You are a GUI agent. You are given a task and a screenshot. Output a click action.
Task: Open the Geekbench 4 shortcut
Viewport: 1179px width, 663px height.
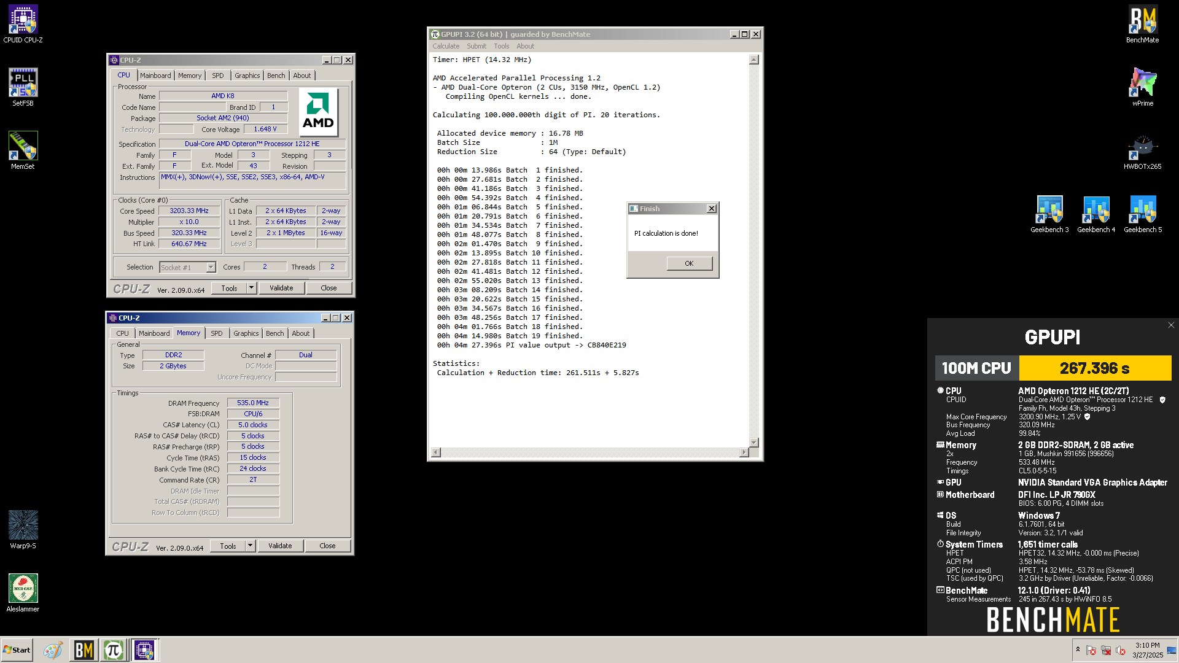click(1096, 214)
